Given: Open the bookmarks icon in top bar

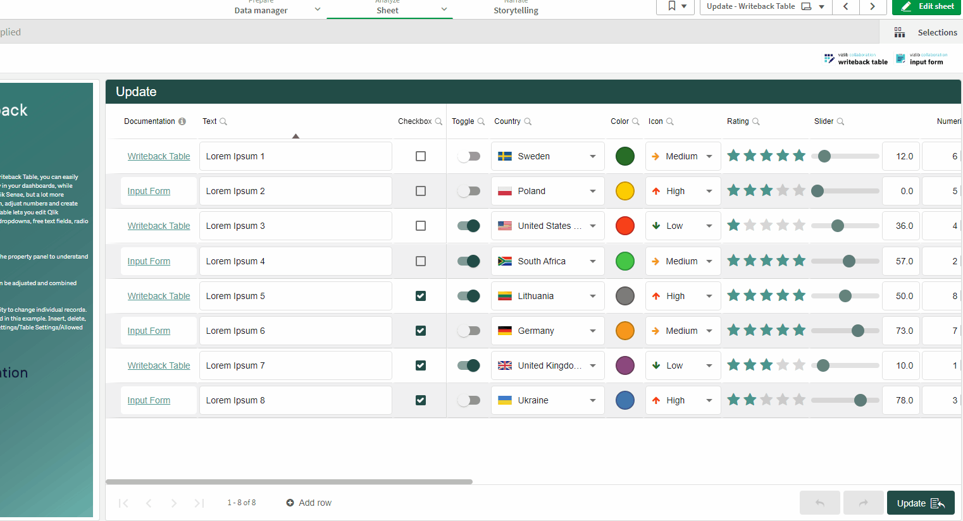Looking at the screenshot, I should click(676, 6).
